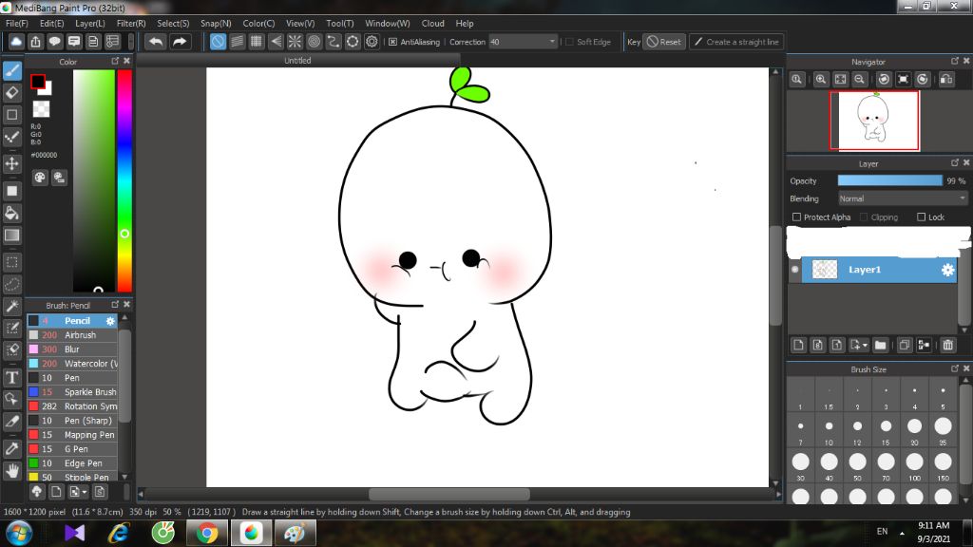Screen dimensions: 973x547
Task: Open the Blending mode dropdown
Action: click(902, 198)
